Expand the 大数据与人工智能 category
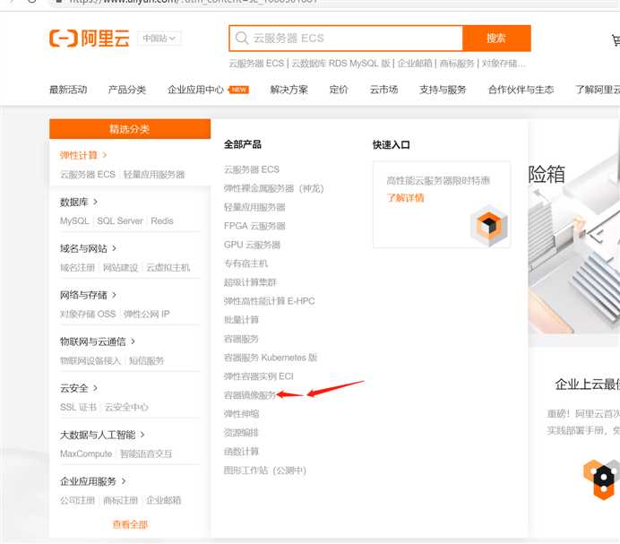The width and height of the screenshot is (620, 544). (x=102, y=435)
